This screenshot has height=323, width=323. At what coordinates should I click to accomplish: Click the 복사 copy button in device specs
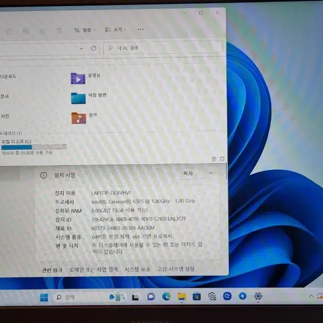(188, 173)
